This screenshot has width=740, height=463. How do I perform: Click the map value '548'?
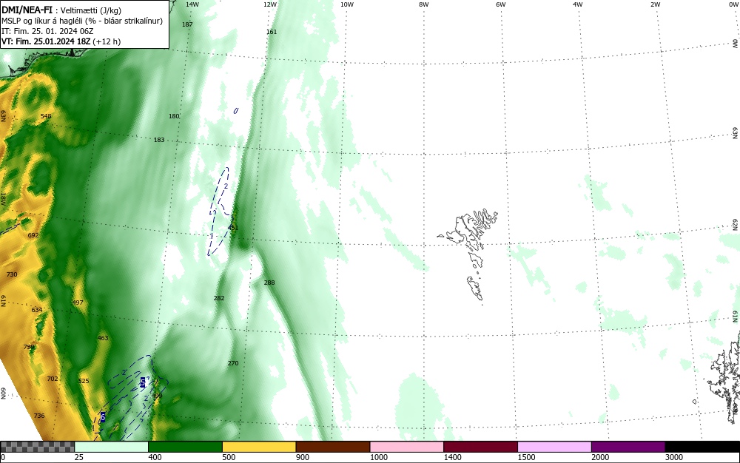(46, 116)
